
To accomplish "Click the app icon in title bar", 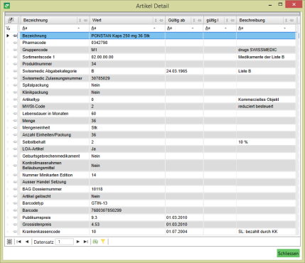I will 7,5.
